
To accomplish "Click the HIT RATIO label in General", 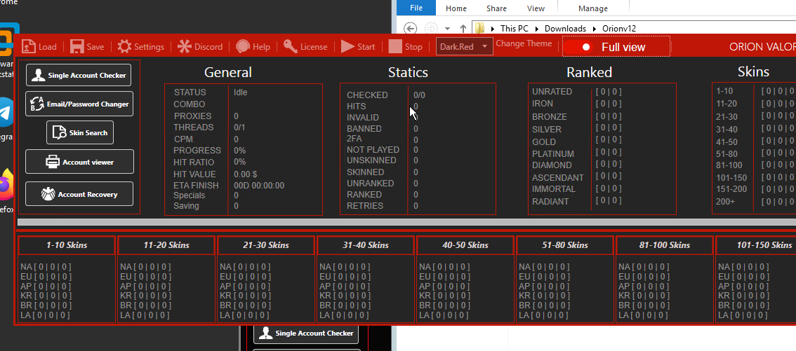I will (x=194, y=162).
